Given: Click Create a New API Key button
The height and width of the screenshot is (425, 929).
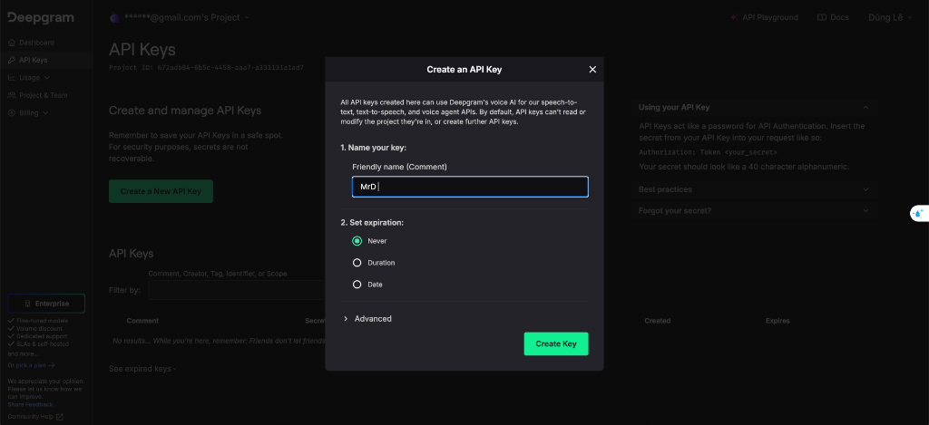Looking at the screenshot, I should [161, 191].
